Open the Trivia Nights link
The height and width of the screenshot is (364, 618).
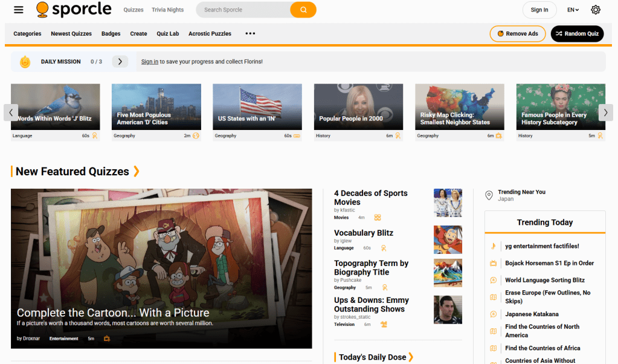pos(167,10)
